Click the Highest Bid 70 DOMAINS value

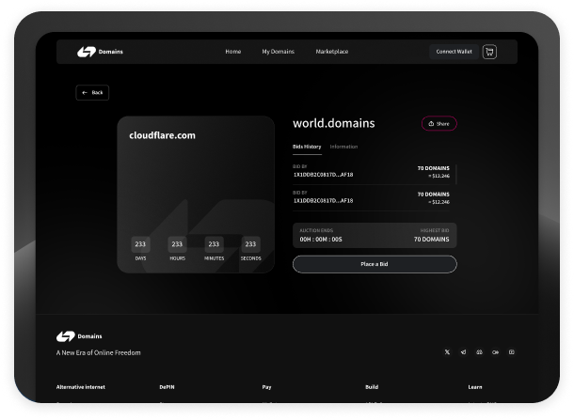click(431, 239)
